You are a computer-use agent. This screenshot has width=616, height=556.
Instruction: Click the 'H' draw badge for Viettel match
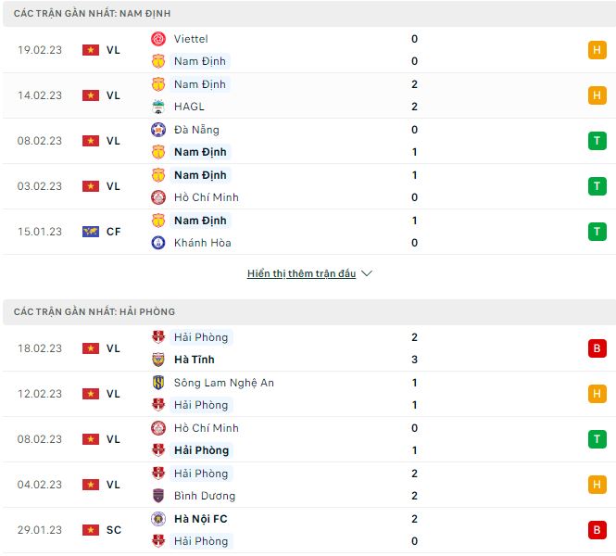click(597, 50)
